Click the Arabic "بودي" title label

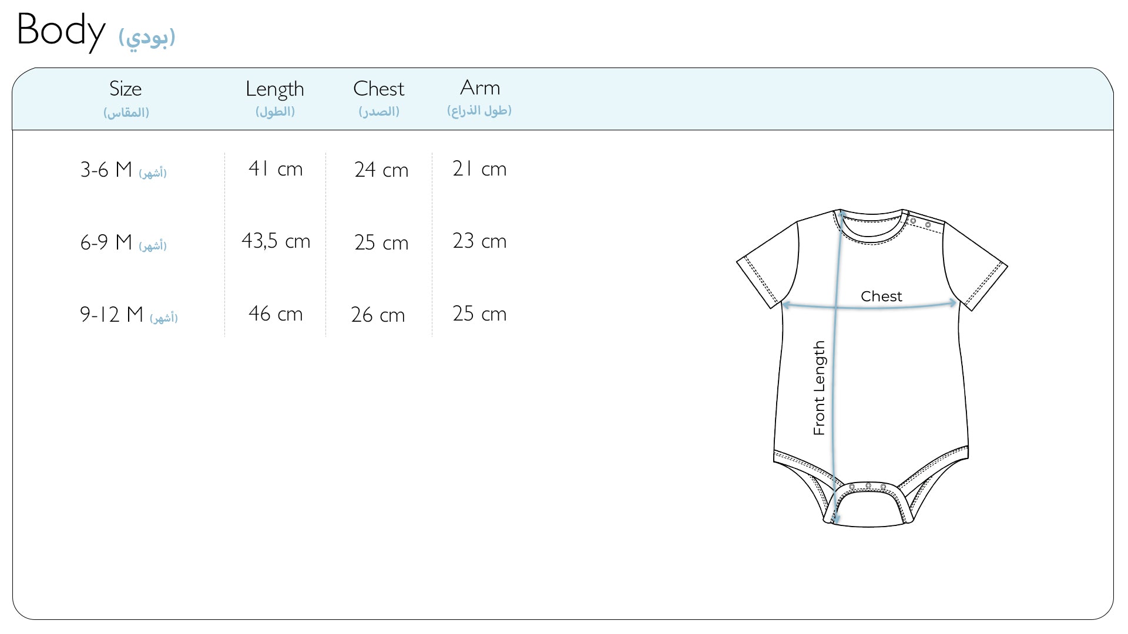pos(147,38)
